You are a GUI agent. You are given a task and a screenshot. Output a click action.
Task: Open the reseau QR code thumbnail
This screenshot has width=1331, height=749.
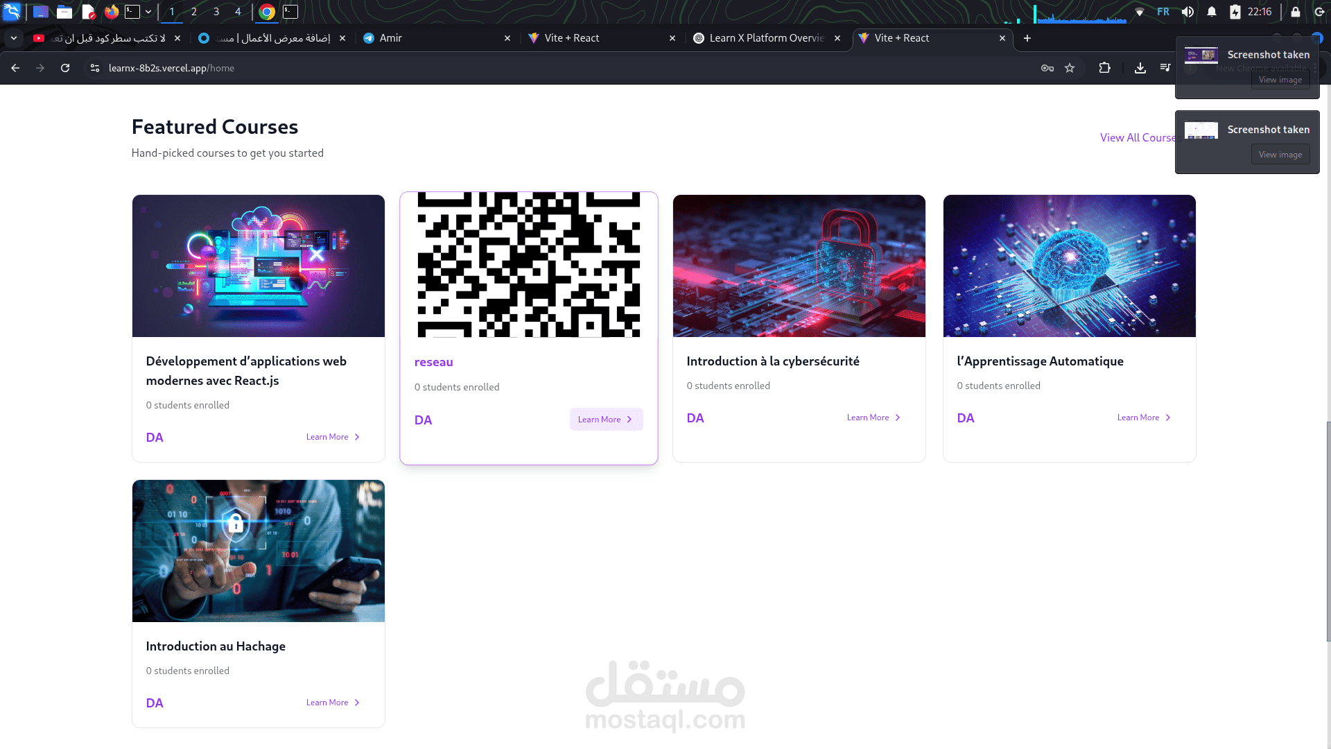529,265
